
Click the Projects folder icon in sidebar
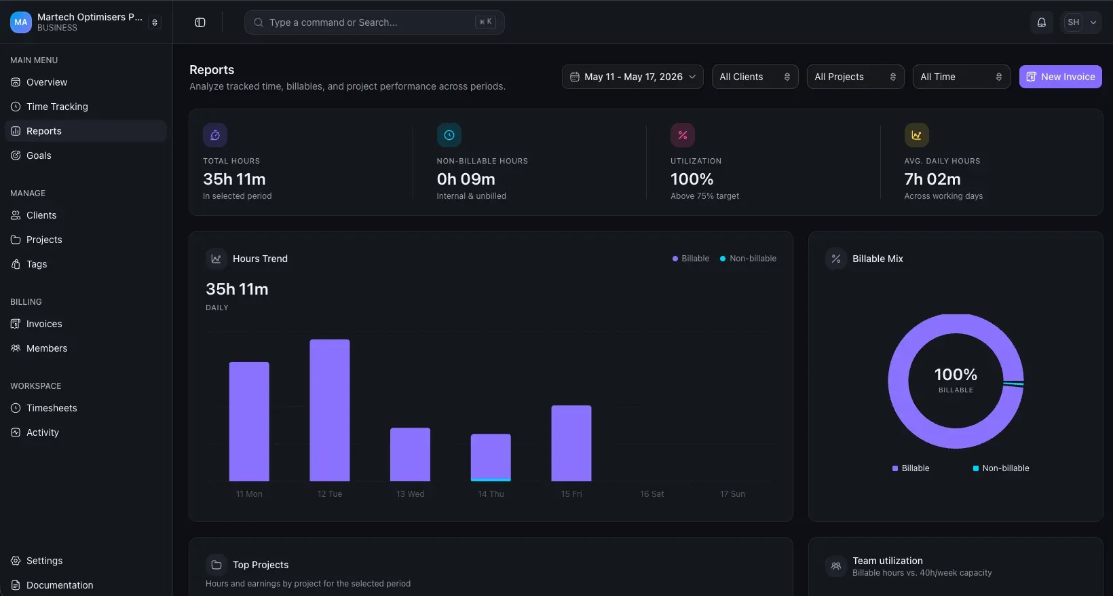click(16, 240)
